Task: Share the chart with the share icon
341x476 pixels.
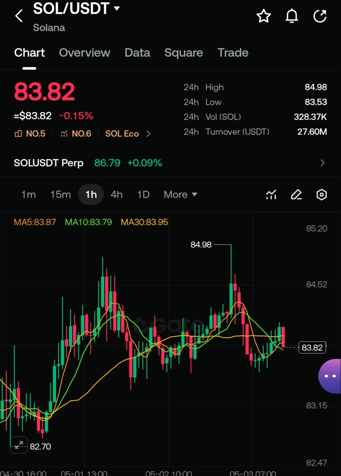Action: point(320,16)
